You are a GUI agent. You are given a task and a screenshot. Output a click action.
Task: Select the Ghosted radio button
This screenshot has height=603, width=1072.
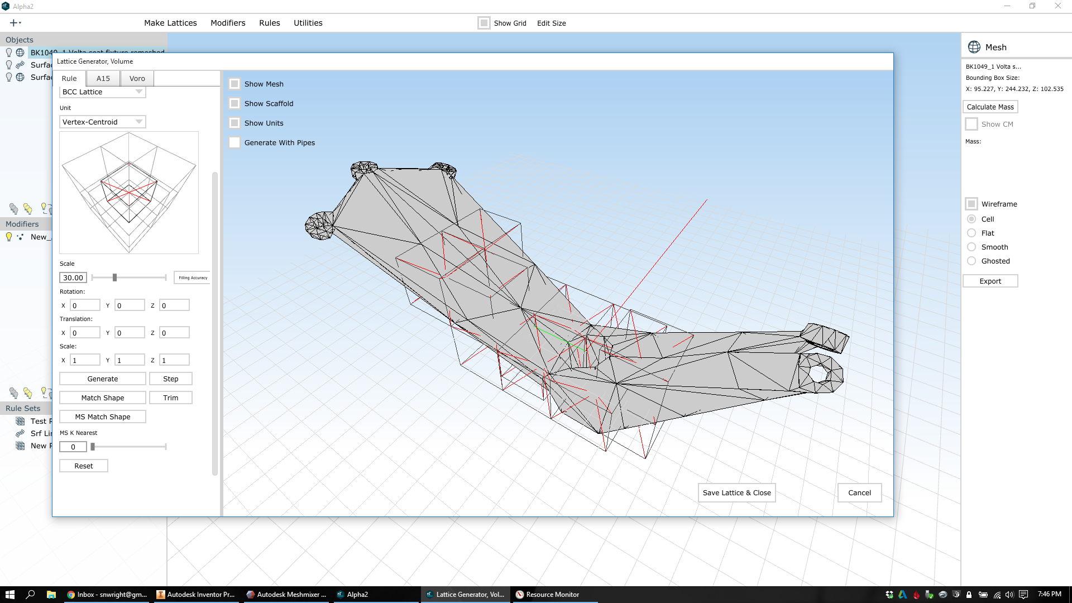pos(971,261)
